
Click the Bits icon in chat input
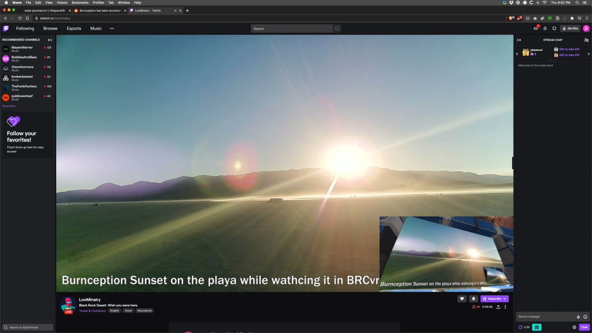(578, 317)
